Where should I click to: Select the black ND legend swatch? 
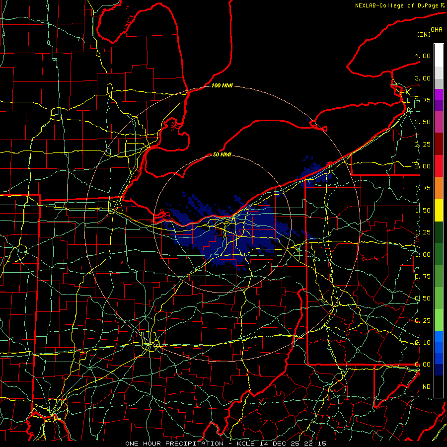click(x=439, y=386)
